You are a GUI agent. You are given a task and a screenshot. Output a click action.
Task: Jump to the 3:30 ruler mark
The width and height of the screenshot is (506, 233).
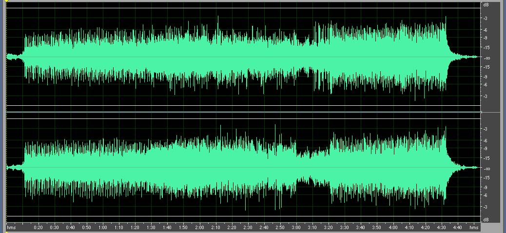pyautogui.click(x=345, y=228)
